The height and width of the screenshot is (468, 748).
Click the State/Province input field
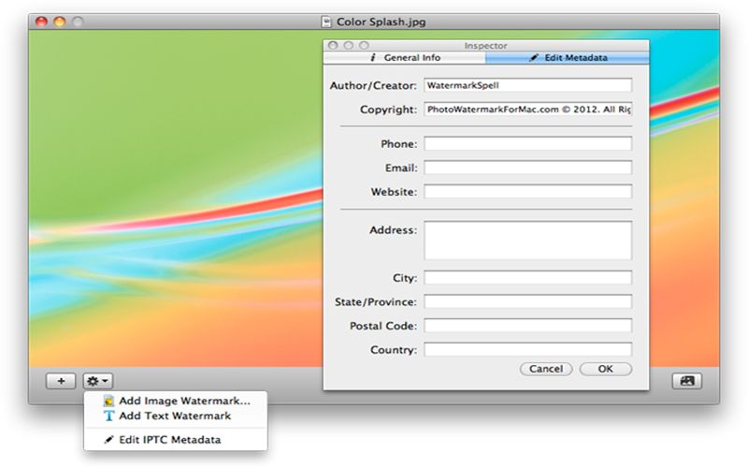click(528, 301)
